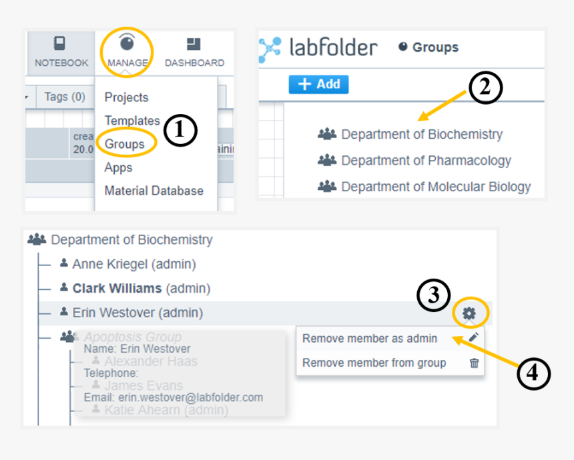The image size is (574, 460).
Task: Click gear icon beside Erin Westover
Action: click(469, 312)
